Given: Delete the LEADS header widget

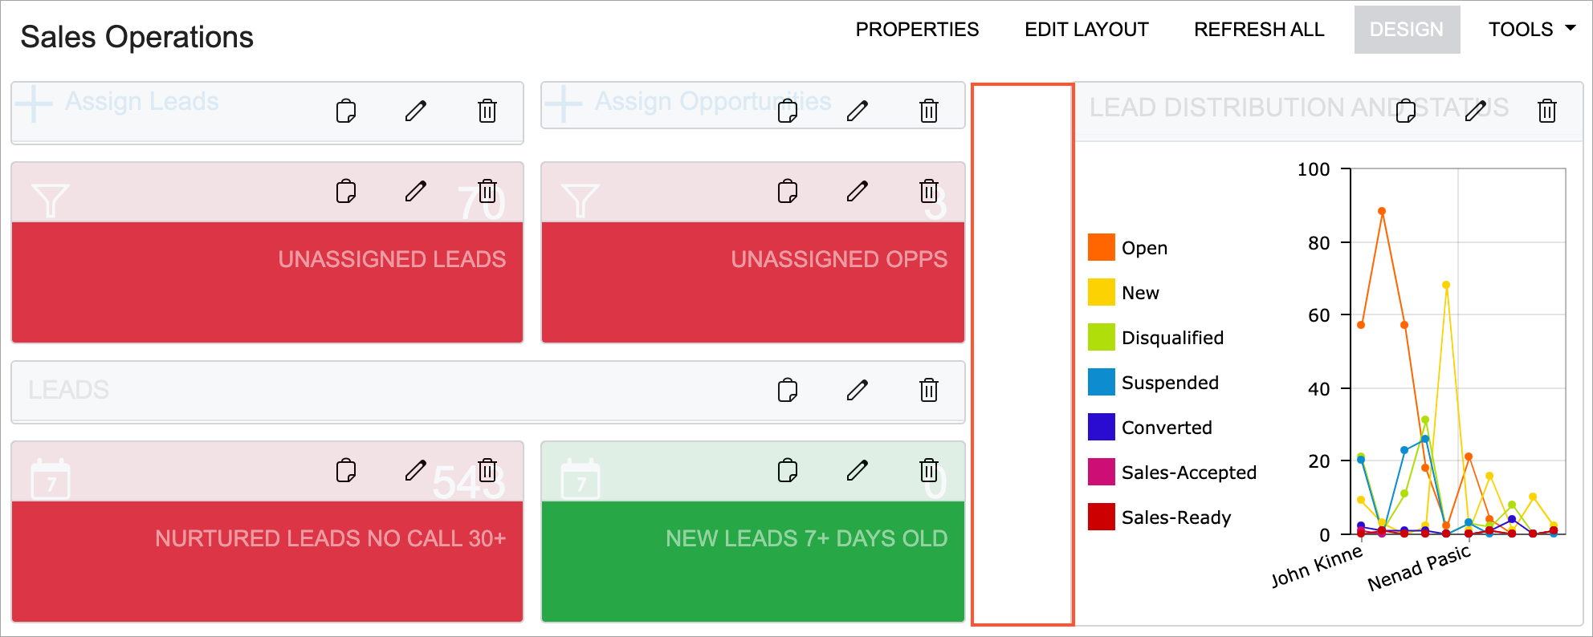Looking at the screenshot, I should (929, 391).
